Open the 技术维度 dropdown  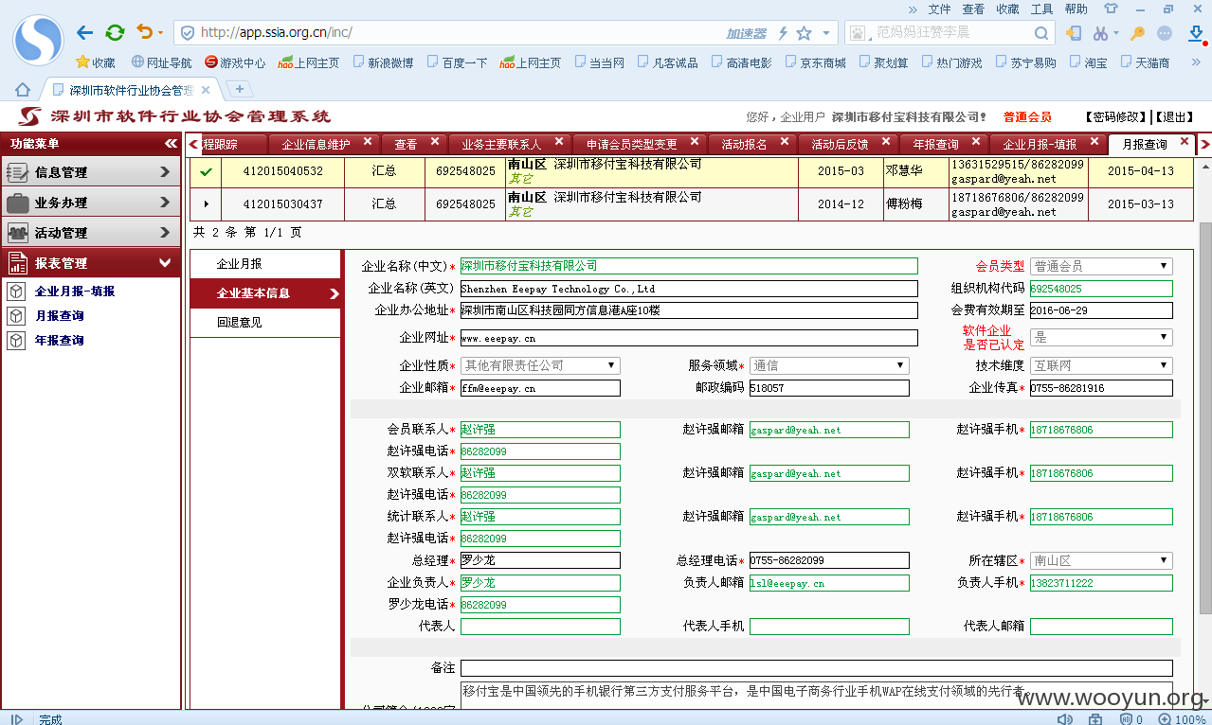point(1101,365)
